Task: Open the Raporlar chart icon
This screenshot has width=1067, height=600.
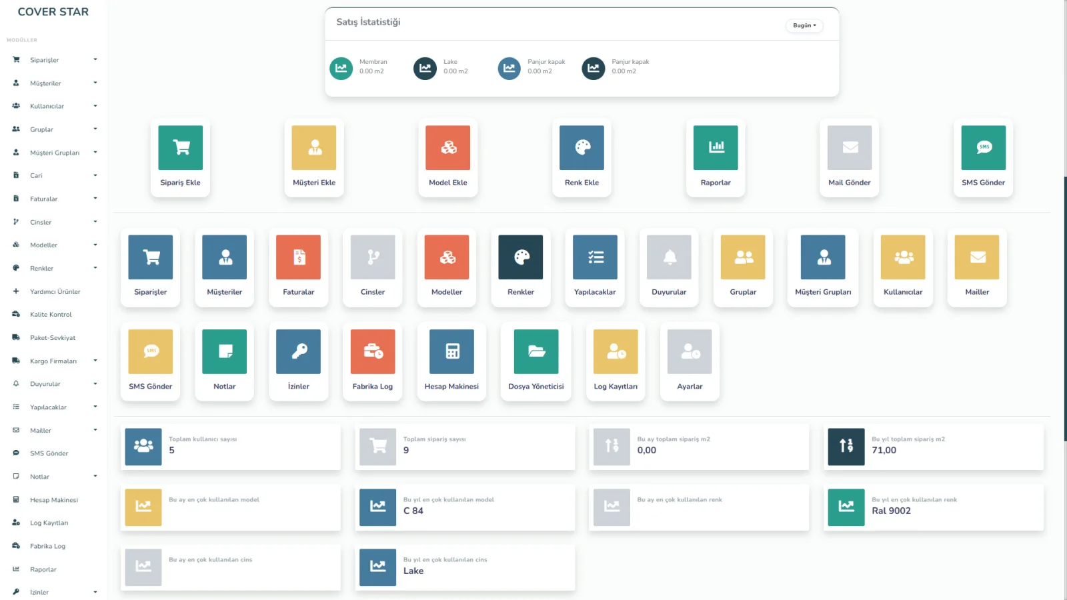Action: (716, 147)
